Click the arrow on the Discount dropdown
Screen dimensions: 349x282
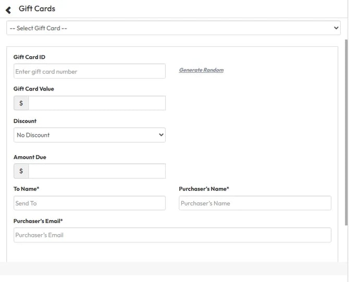pos(160,135)
